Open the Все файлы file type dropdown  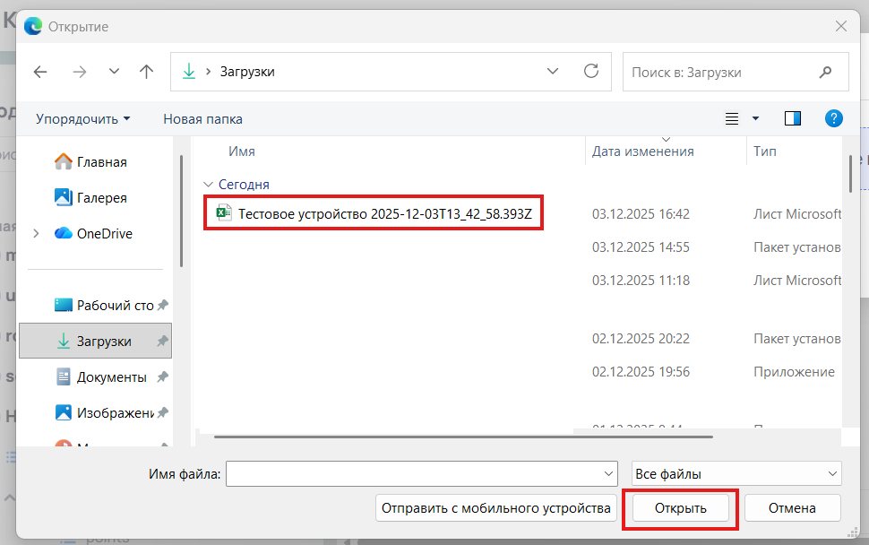(736, 473)
